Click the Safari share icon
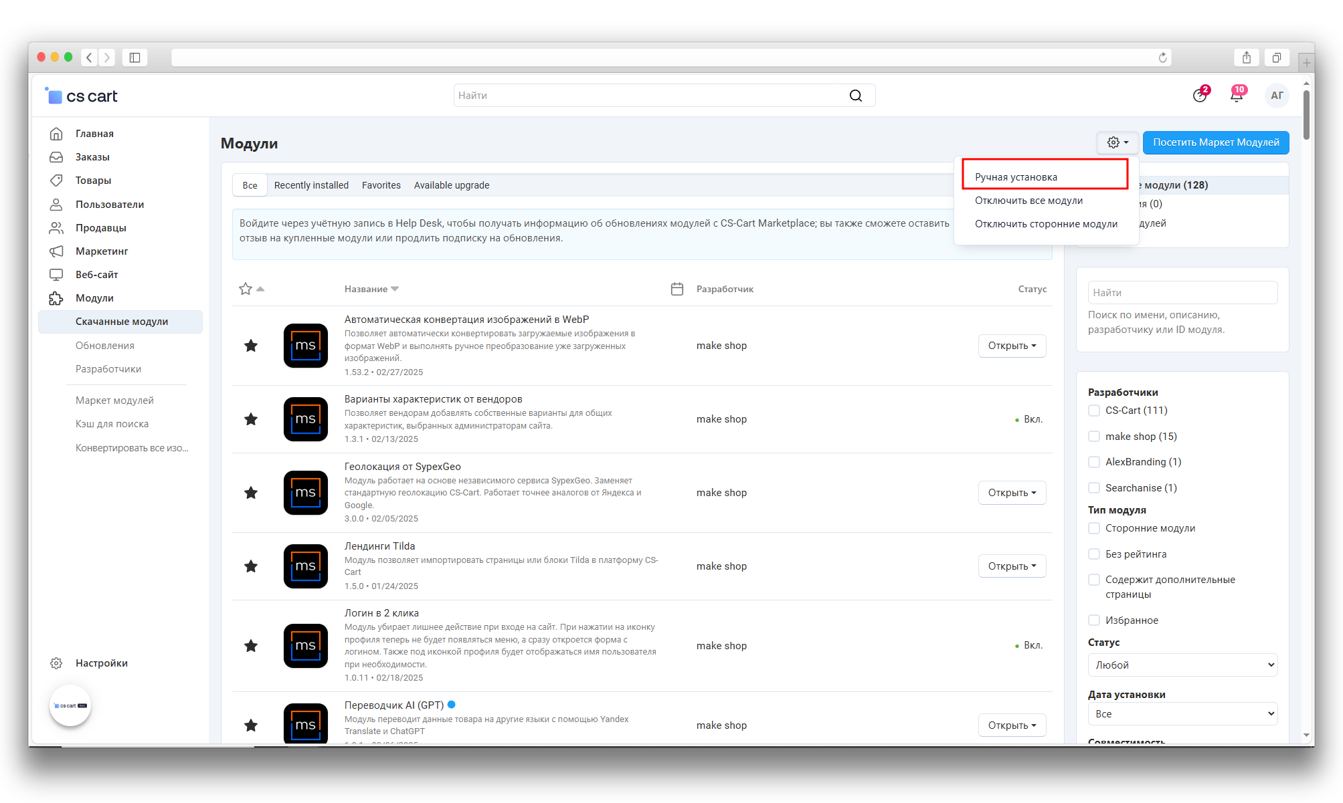 pos(1246,58)
